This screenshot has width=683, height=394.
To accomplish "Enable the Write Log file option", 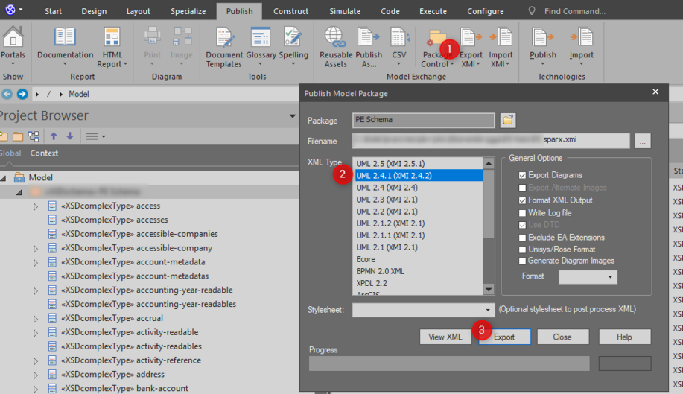I will (522, 212).
